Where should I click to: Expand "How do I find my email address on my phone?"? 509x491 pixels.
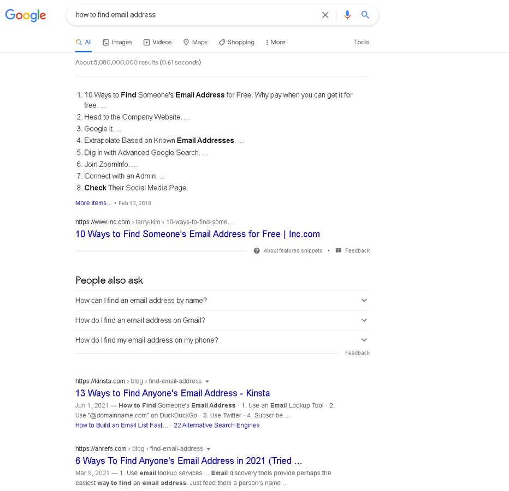click(x=222, y=340)
